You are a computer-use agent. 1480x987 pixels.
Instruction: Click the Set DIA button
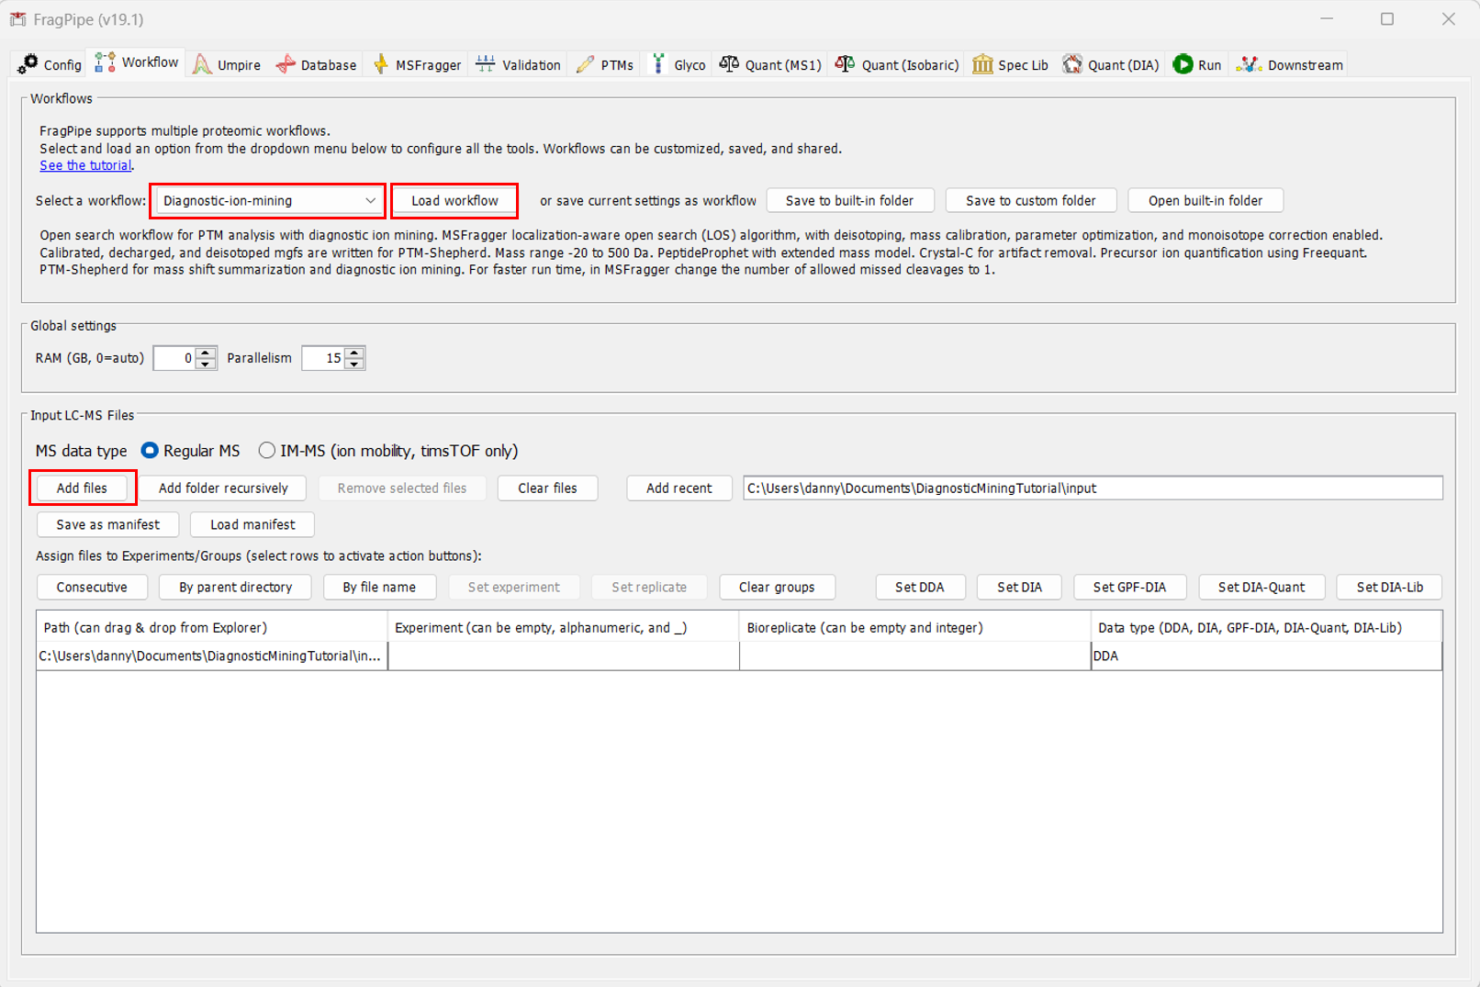click(x=1019, y=587)
